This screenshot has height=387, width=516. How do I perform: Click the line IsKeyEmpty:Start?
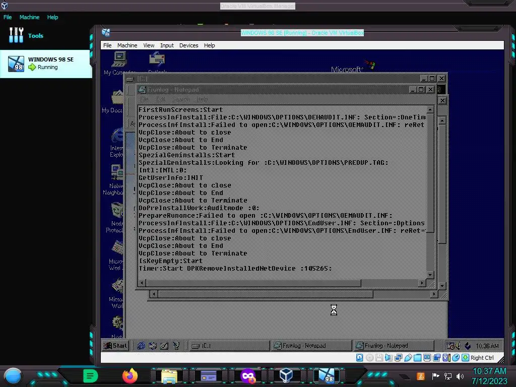coord(170,261)
